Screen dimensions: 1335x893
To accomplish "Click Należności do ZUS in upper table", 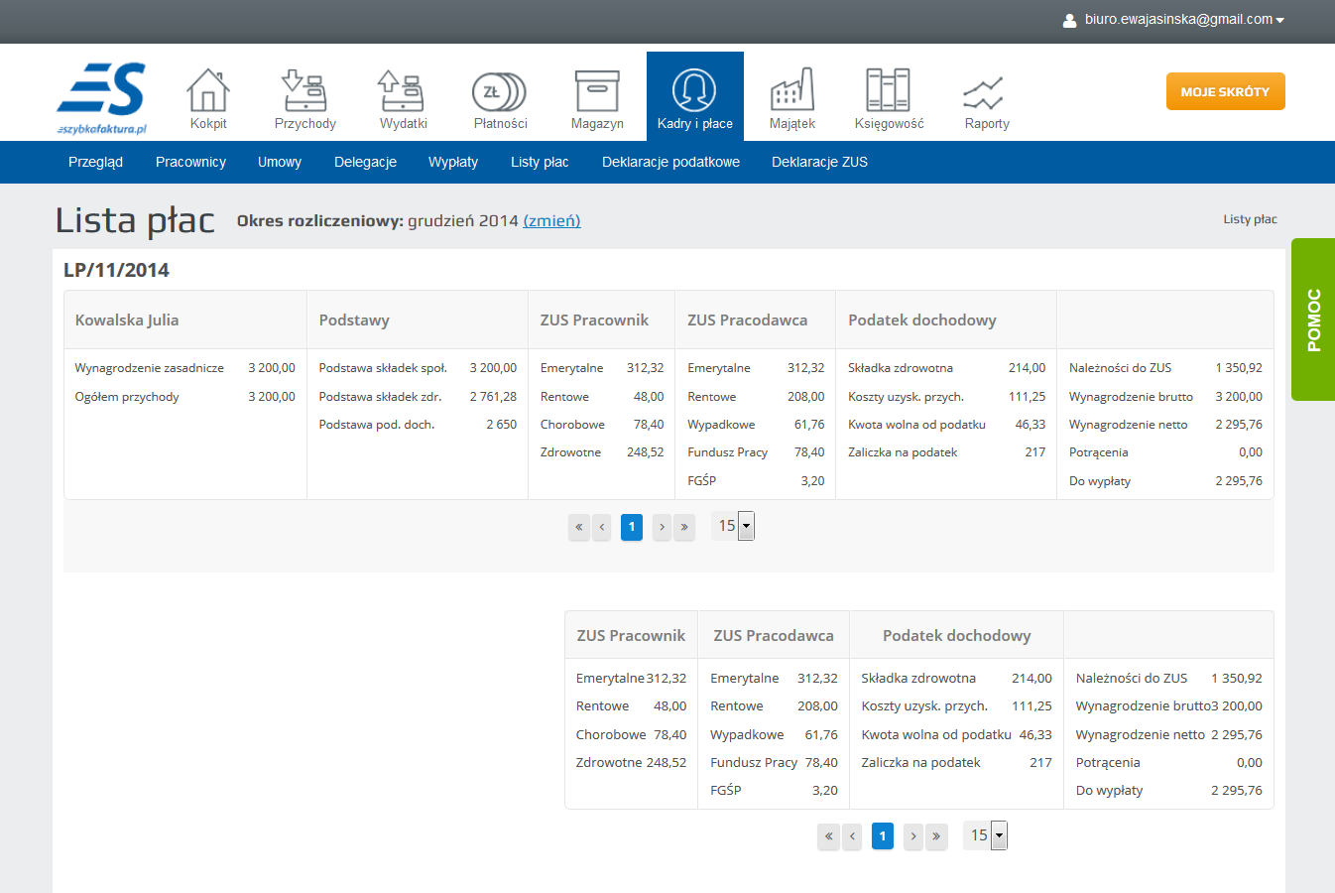I will click(x=1120, y=368).
